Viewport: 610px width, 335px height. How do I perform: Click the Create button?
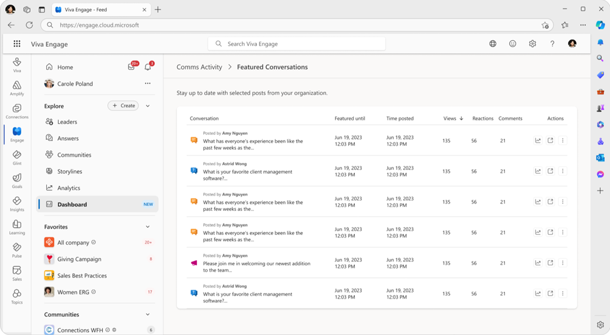pyautogui.click(x=124, y=106)
